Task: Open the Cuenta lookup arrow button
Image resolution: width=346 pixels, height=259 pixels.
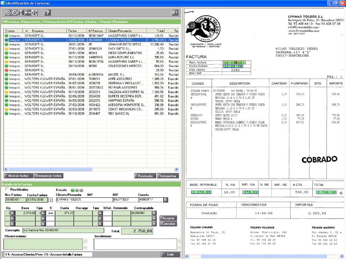Action: click(x=166, y=200)
